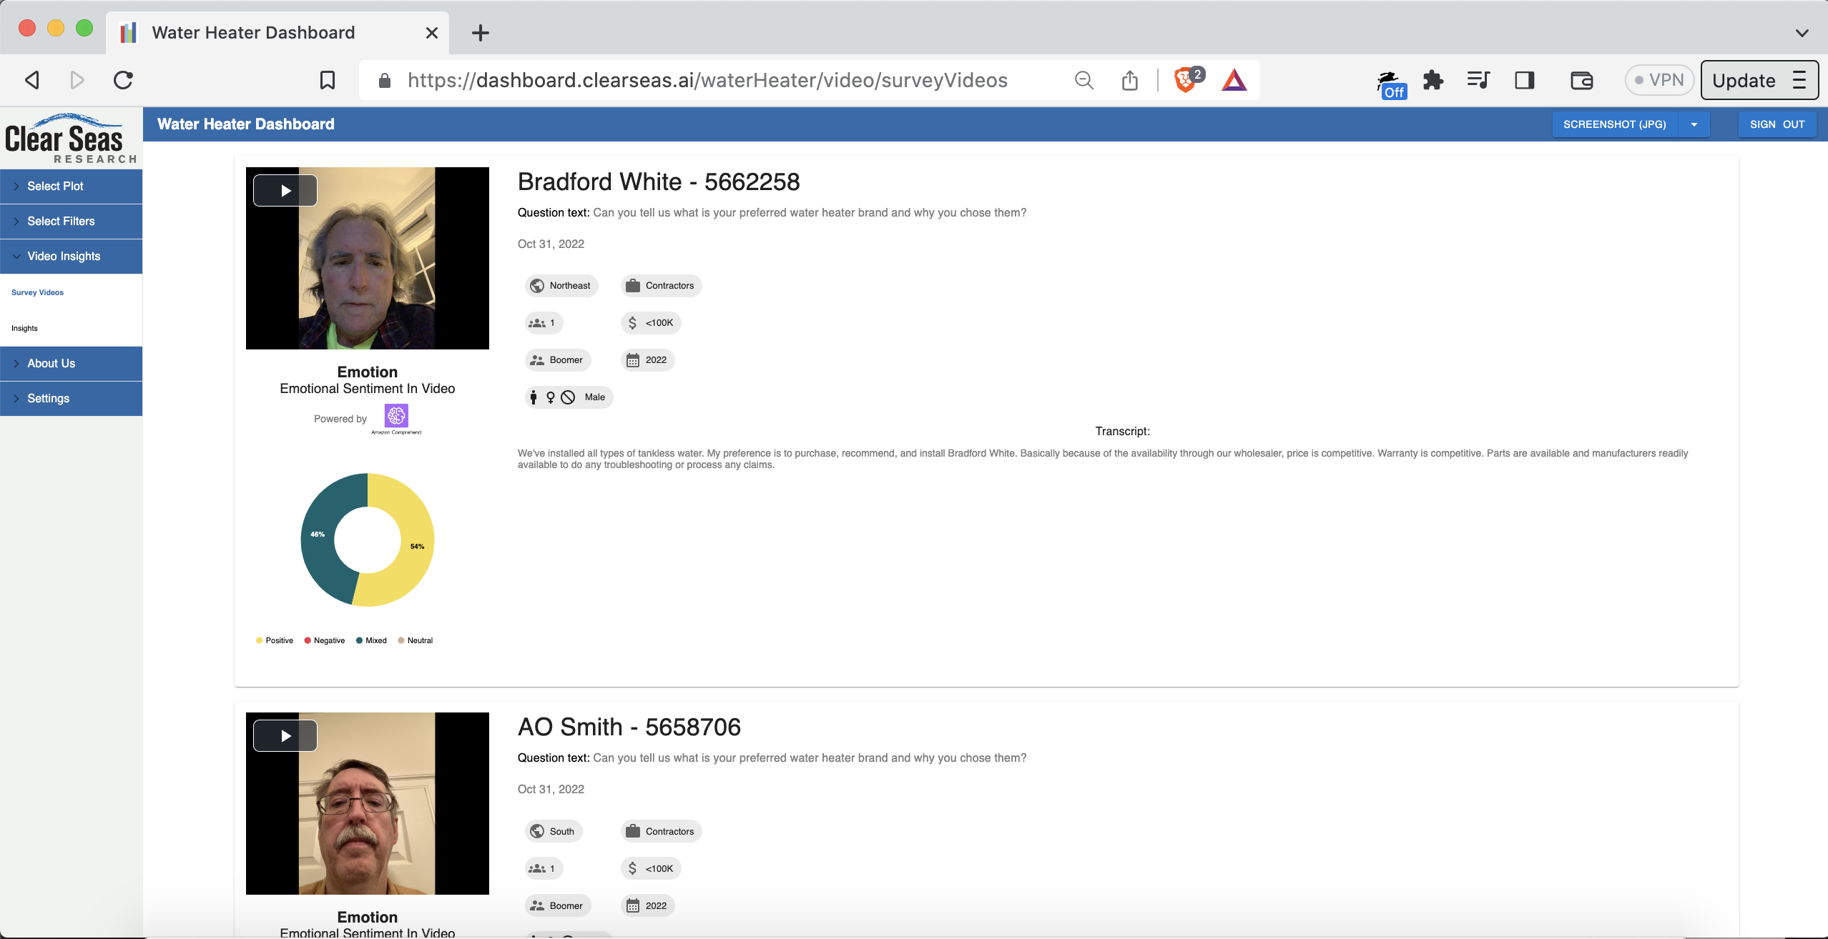Open the browser extensions puzzle icon
This screenshot has width=1828, height=939.
[1433, 80]
